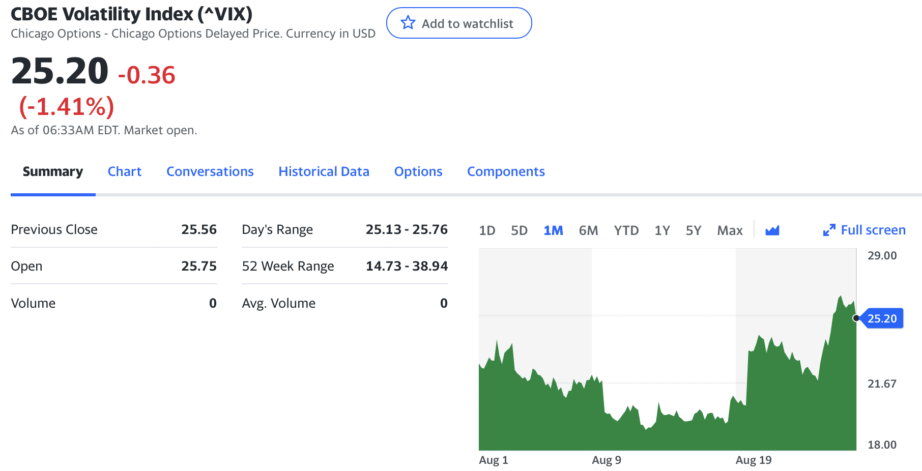Click the Chicago Options Delayed Price subtitle
The image size is (922, 471).
pos(193,34)
